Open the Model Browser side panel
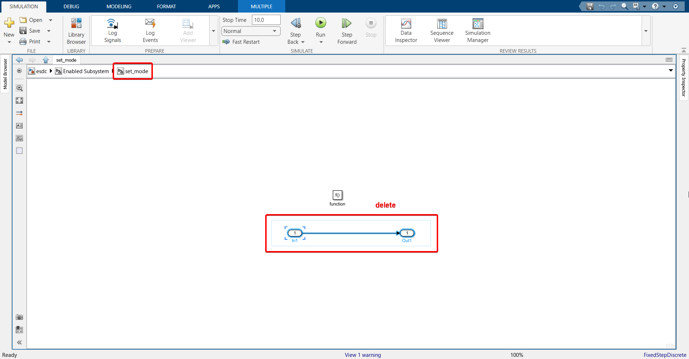689x359 pixels. 5,74
